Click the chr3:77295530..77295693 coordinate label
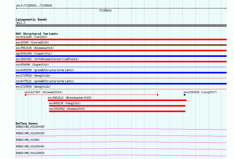234x159 pixels. point(34,6)
